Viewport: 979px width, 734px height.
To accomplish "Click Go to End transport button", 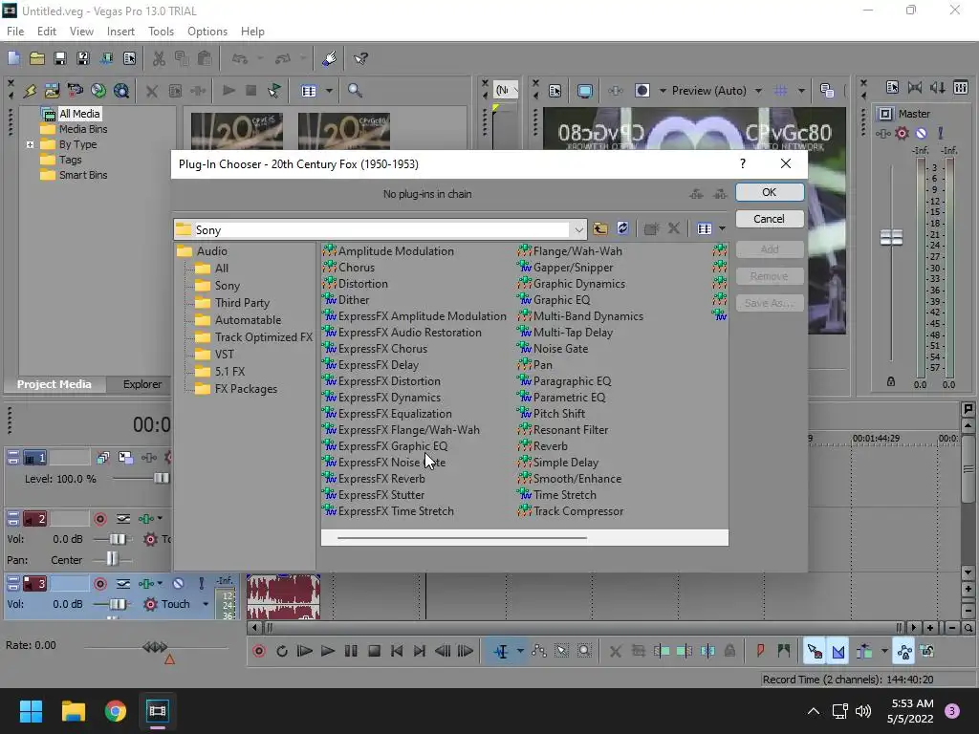I will click(x=420, y=651).
